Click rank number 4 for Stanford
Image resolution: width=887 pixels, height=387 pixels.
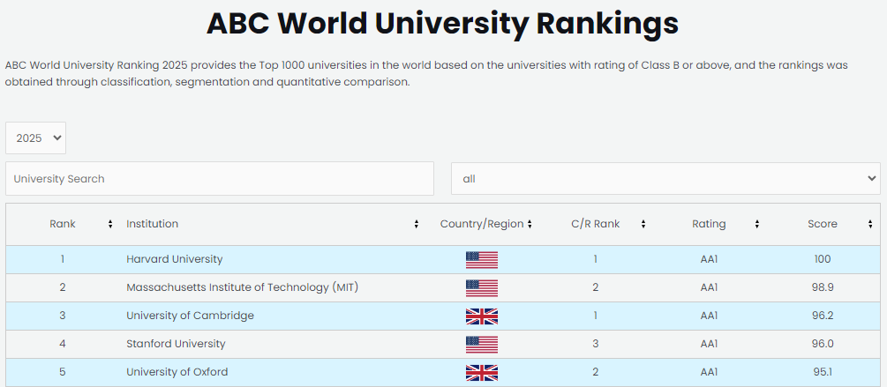63,344
